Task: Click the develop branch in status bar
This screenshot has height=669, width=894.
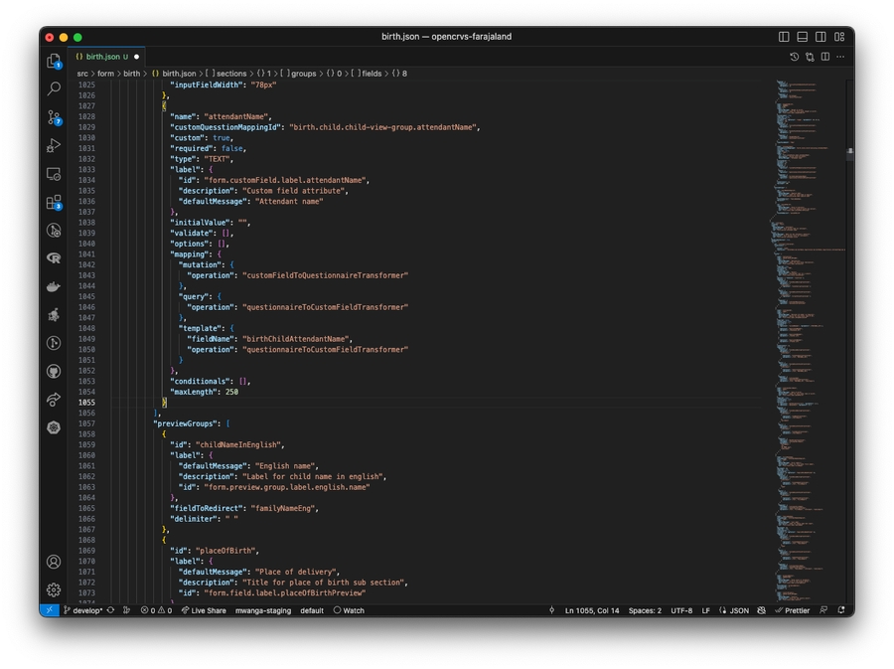Action: coord(84,610)
